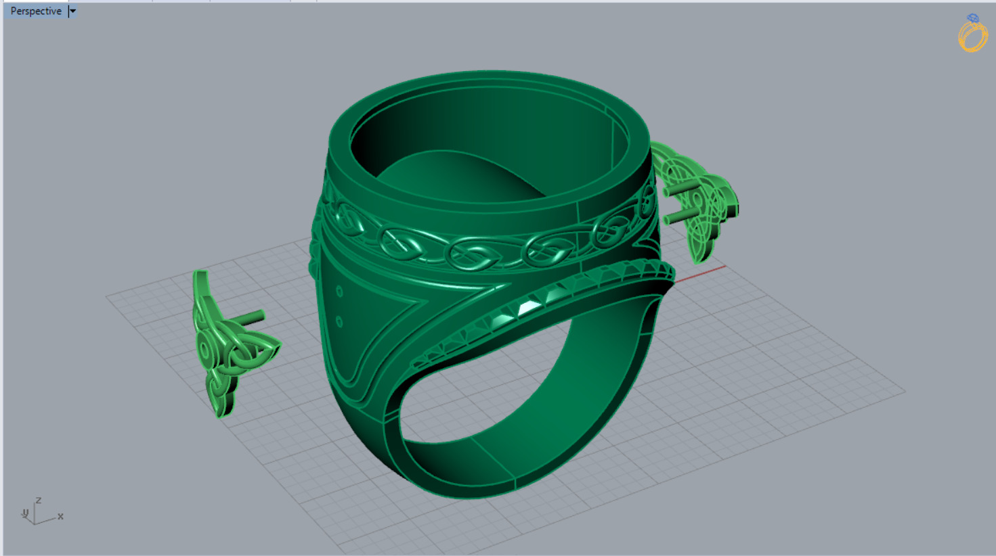Image resolution: width=996 pixels, height=556 pixels.
Task: Expand the Perspective viewport dropdown arrow
Action: [x=73, y=11]
